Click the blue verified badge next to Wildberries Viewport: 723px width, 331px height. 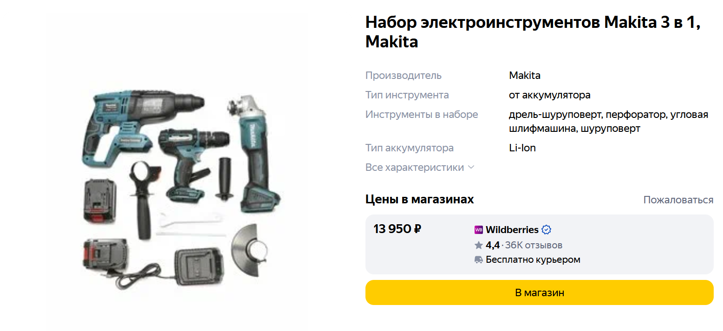547,230
